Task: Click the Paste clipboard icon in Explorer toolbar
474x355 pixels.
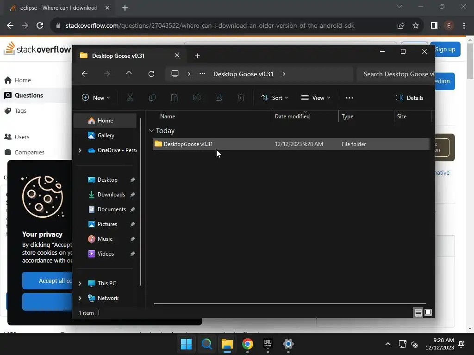Action: coord(175,98)
